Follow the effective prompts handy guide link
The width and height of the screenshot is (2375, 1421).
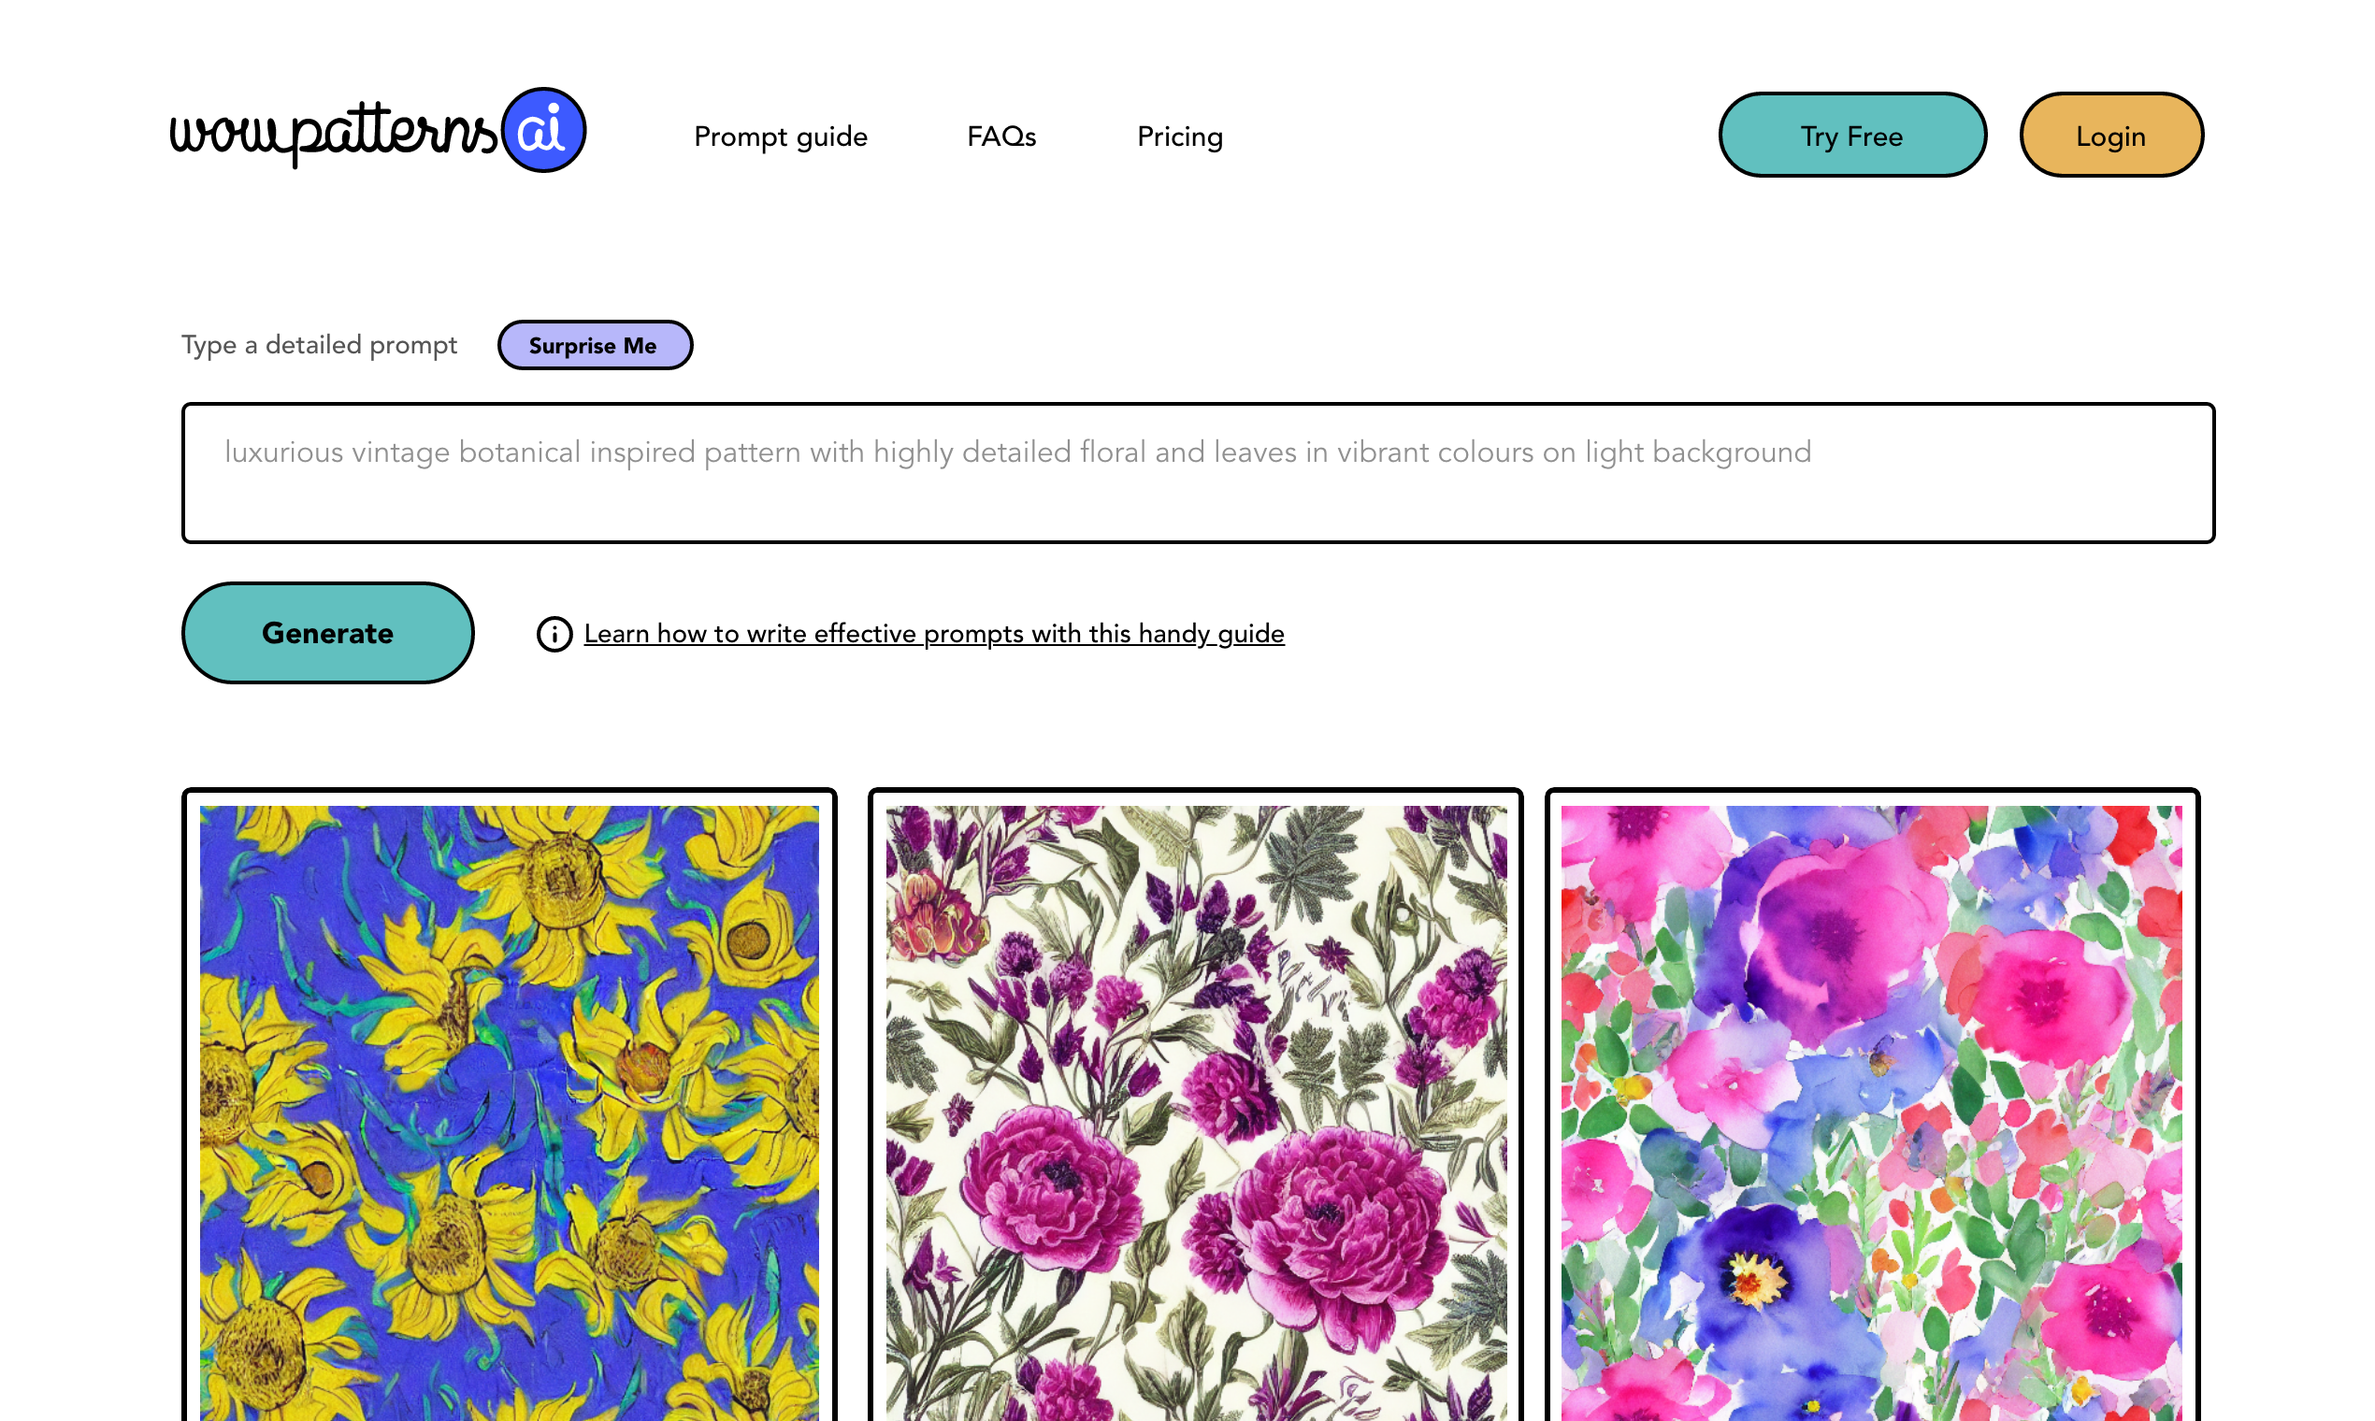(x=933, y=634)
